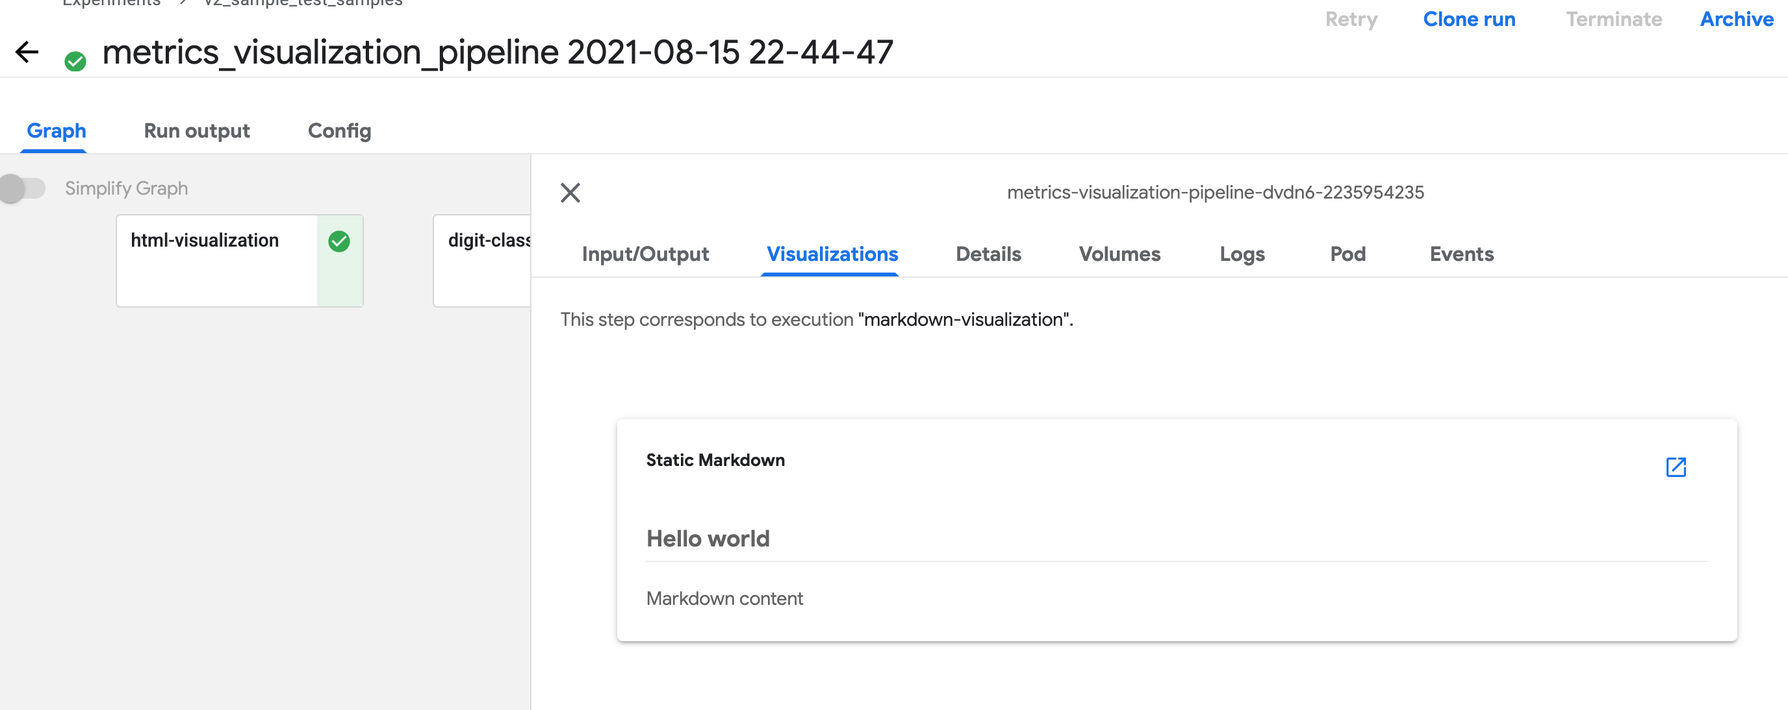Open the Details tab

coord(988,254)
